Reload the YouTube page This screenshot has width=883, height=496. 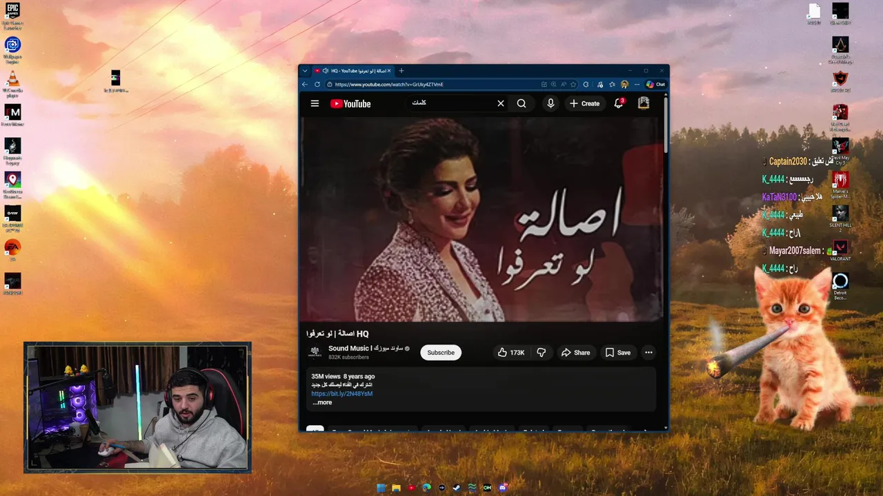pyautogui.click(x=317, y=84)
